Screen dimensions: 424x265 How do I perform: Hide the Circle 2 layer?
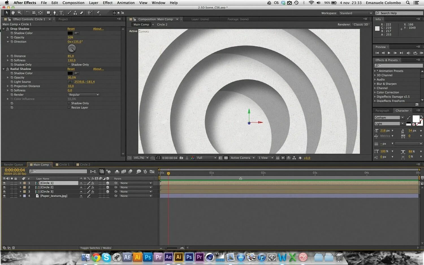click(4, 187)
